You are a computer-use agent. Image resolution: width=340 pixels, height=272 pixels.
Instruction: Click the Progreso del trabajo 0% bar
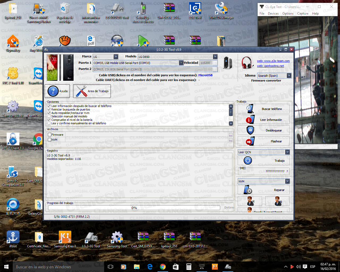[x=134, y=208]
